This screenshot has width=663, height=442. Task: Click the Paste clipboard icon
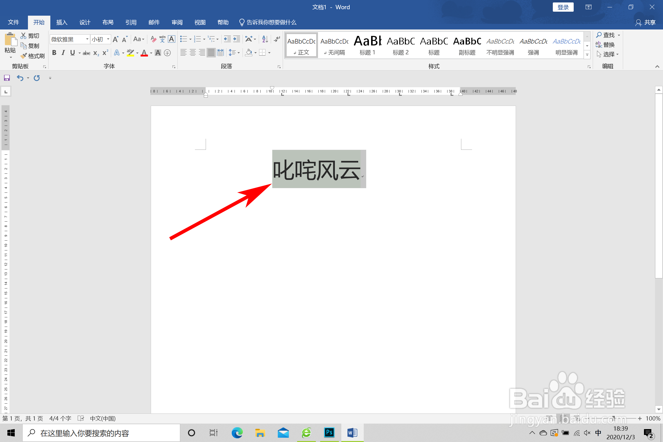tap(10, 40)
